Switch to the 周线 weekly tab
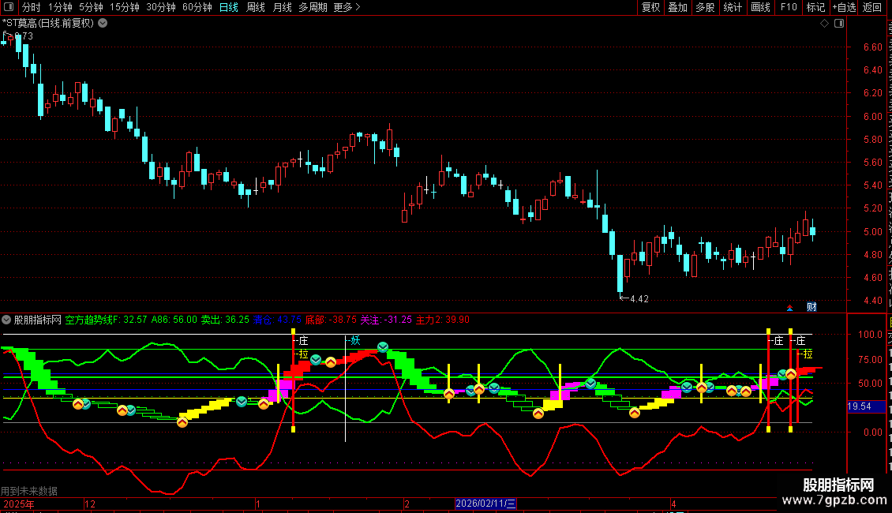The width and height of the screenshot is (892, 513). 256,7
